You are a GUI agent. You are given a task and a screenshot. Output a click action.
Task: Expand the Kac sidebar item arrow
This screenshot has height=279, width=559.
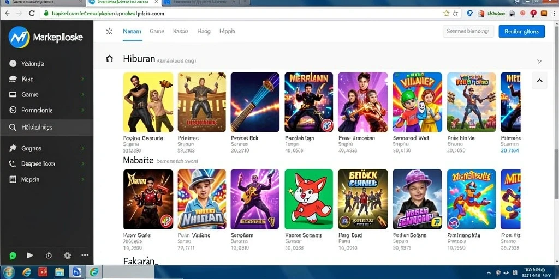[83, 79]
